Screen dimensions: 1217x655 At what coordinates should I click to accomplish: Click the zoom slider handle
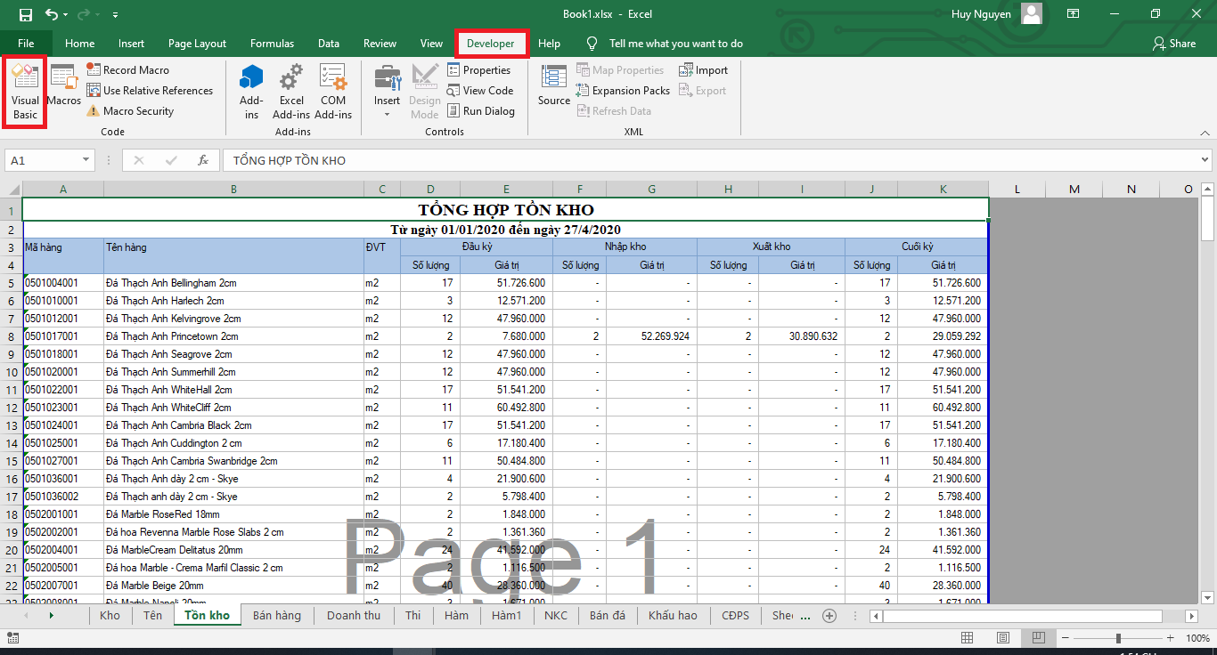tap(1118, 638)
